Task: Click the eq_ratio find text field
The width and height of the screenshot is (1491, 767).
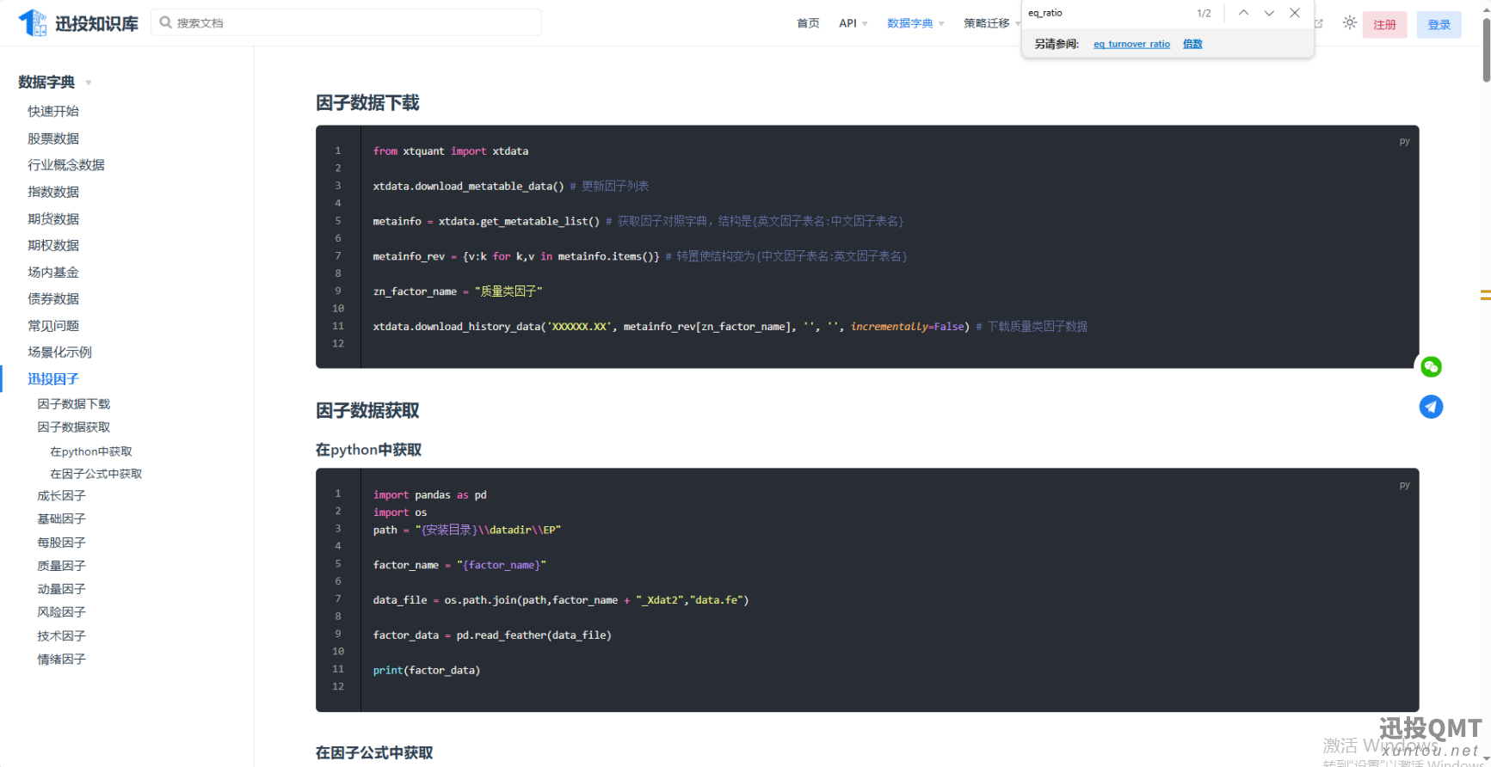Action: [x=1106, y=13]
